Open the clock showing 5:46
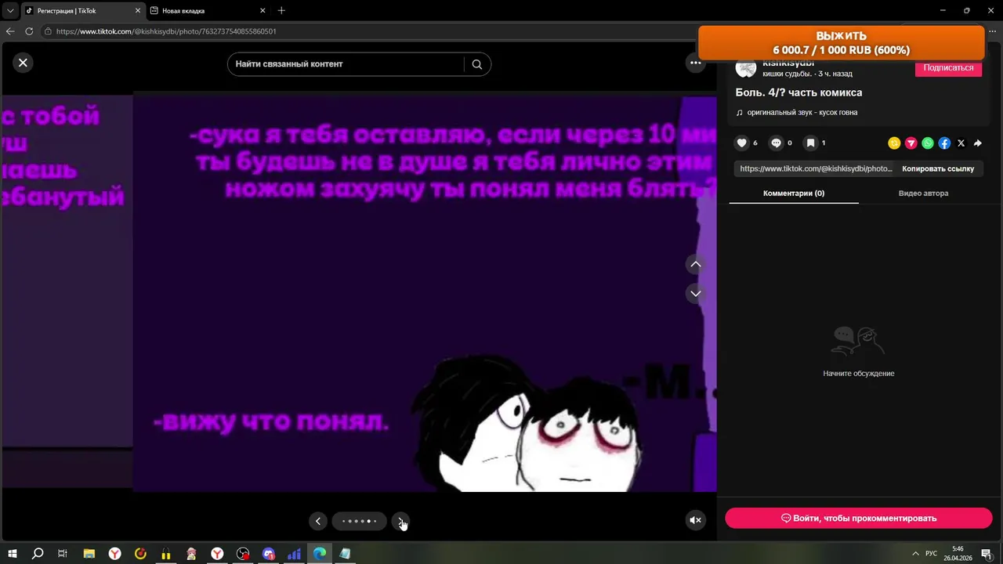The height and width of the screenshot is (564, 1003). click(x=958, y=554)
